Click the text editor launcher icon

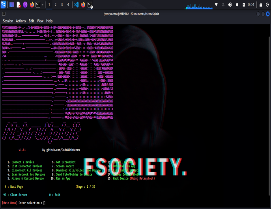pyautogui.click(x=19, y=5)
